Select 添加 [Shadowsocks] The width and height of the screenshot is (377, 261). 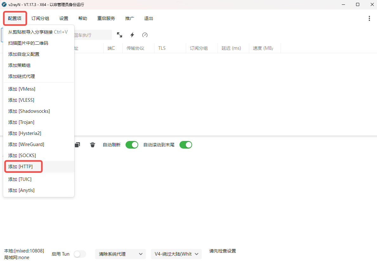[x=38, y=111]
